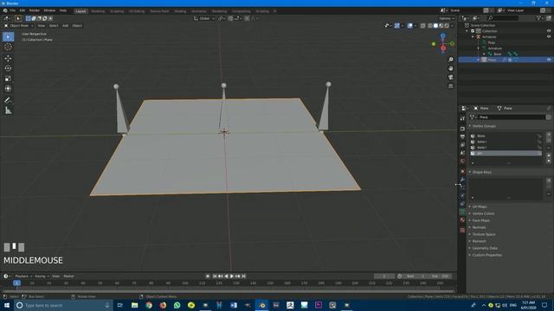
Task: Click the pan view hand icon
Action: click(x=451, y=68)
